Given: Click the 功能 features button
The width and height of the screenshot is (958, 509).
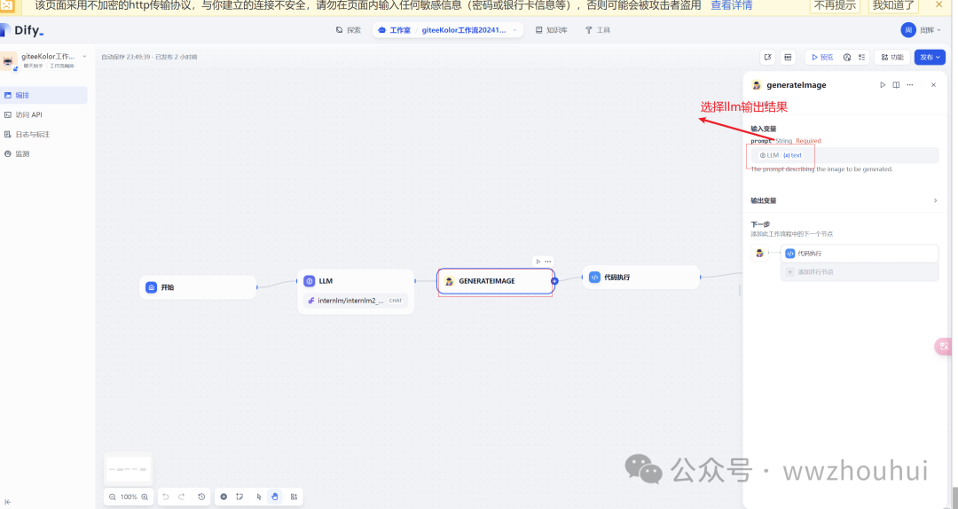Looking at the screenshot, I should [x=892, y=57].
